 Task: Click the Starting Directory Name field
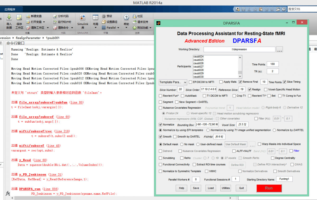point(285,179)
